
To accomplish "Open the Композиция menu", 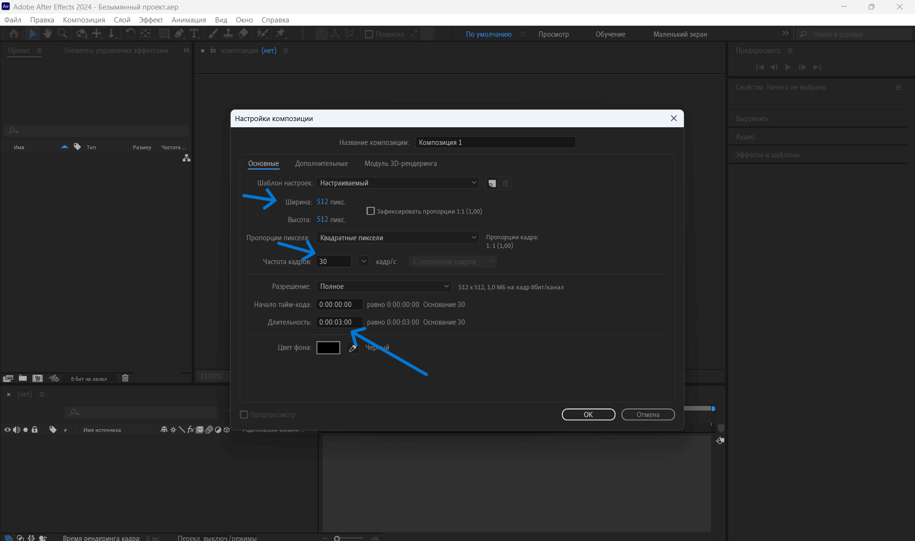I will (84, 20).
